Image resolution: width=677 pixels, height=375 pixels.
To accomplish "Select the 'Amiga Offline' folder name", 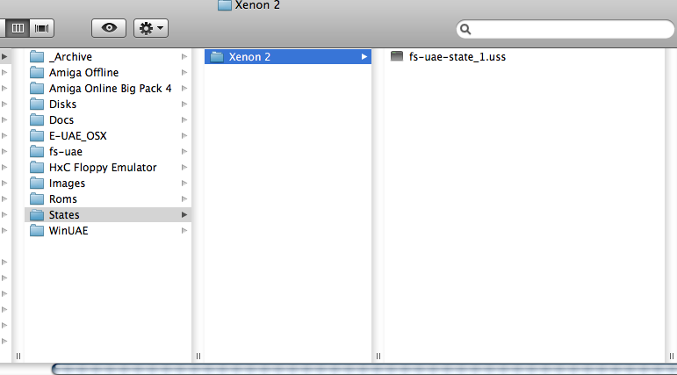I will point(83,73).
